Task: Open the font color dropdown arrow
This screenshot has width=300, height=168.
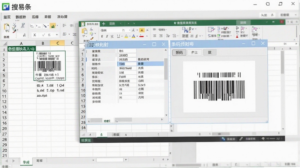Action: [137, 36]
